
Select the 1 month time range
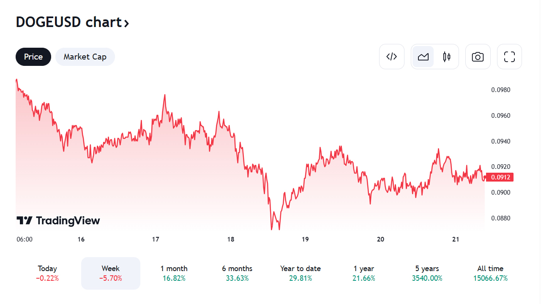[174, 273]
